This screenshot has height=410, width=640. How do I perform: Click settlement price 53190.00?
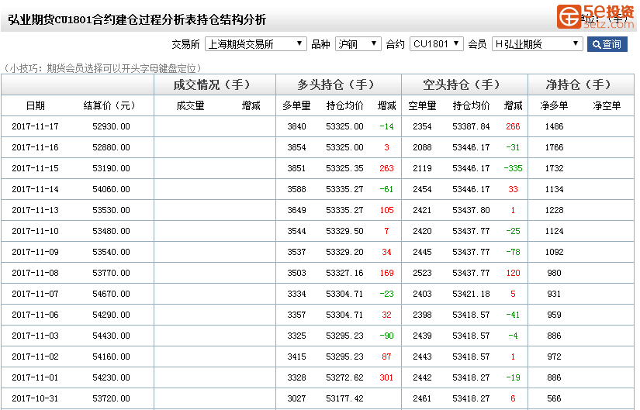111,168
